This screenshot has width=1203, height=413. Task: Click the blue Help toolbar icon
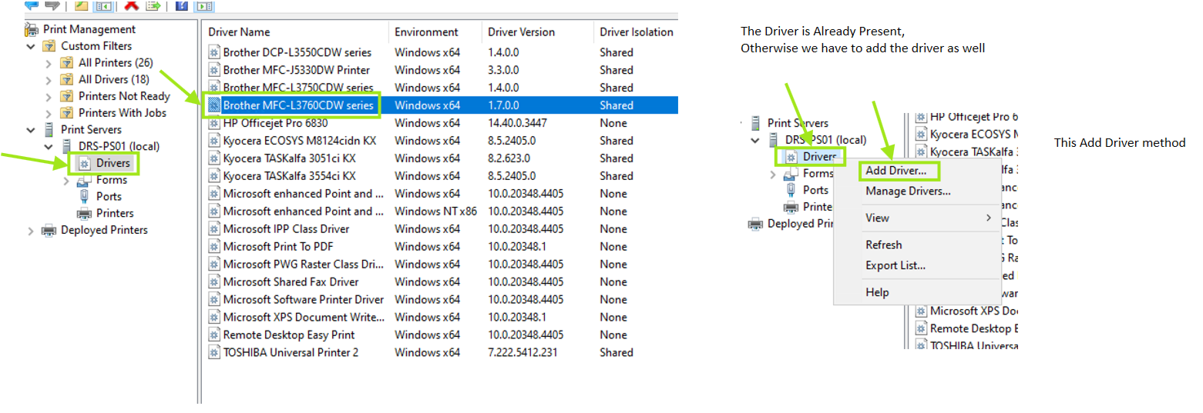click(181, 5)
